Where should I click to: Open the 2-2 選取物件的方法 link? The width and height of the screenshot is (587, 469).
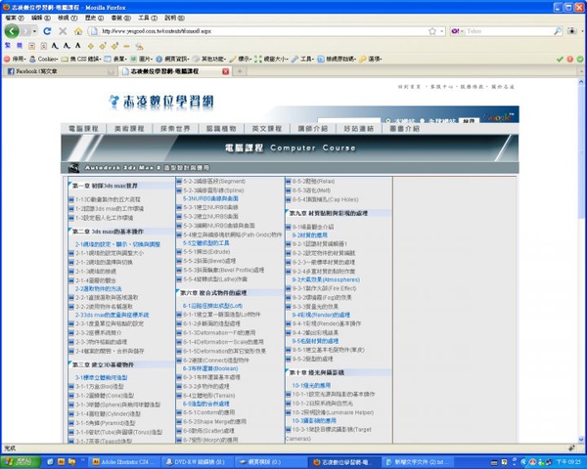(x=98, y=289)
